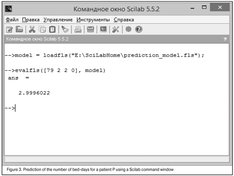Open the Справка menu

(x=124, y=20)
